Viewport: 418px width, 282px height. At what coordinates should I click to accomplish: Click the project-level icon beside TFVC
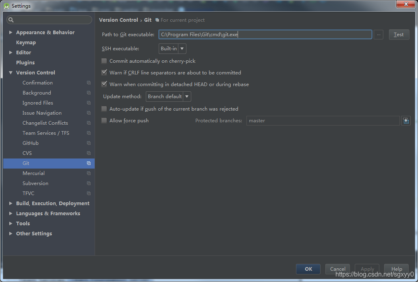89,193
